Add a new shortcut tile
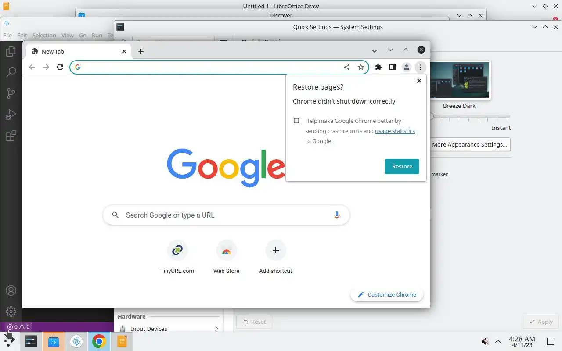The width and height of the screenshot is (562, 351). click(x=276, y=258)
